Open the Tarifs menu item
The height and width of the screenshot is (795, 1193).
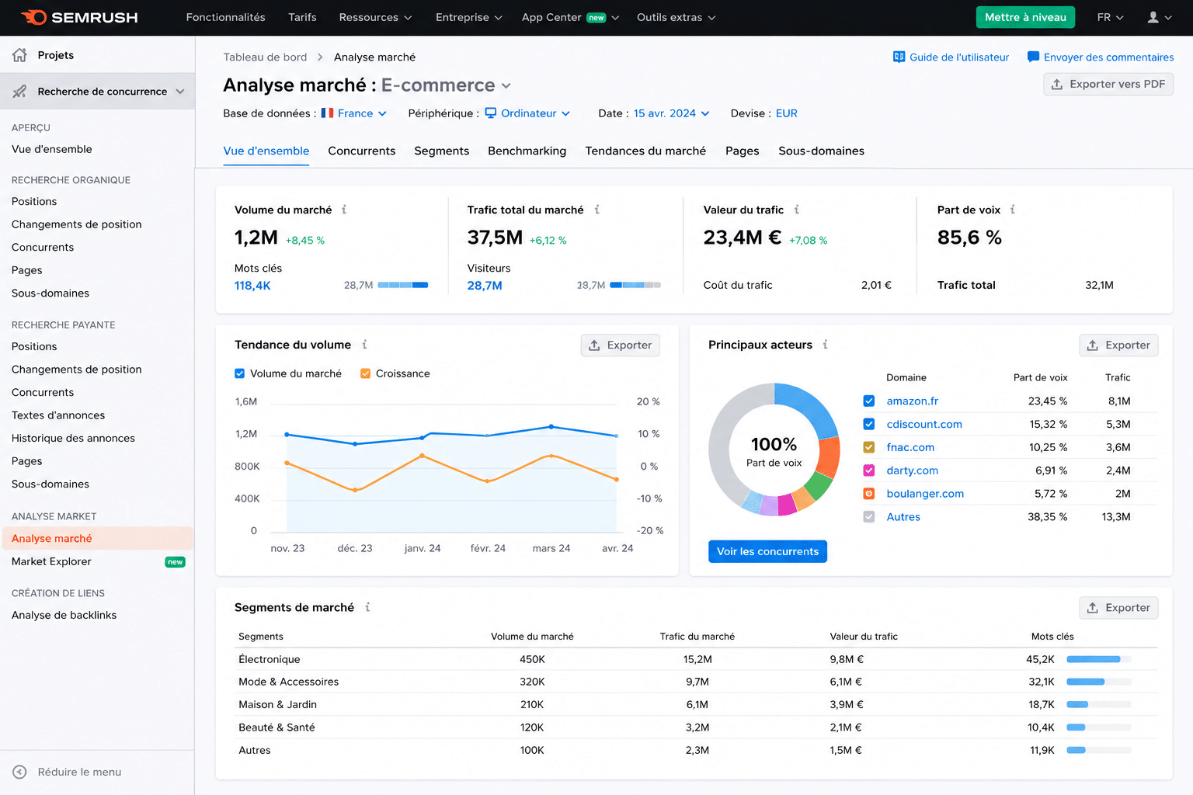tap(302, 17)
